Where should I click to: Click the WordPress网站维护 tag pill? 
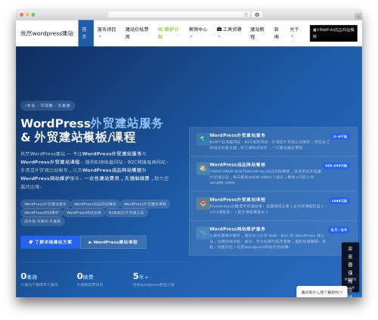point(42,213)
